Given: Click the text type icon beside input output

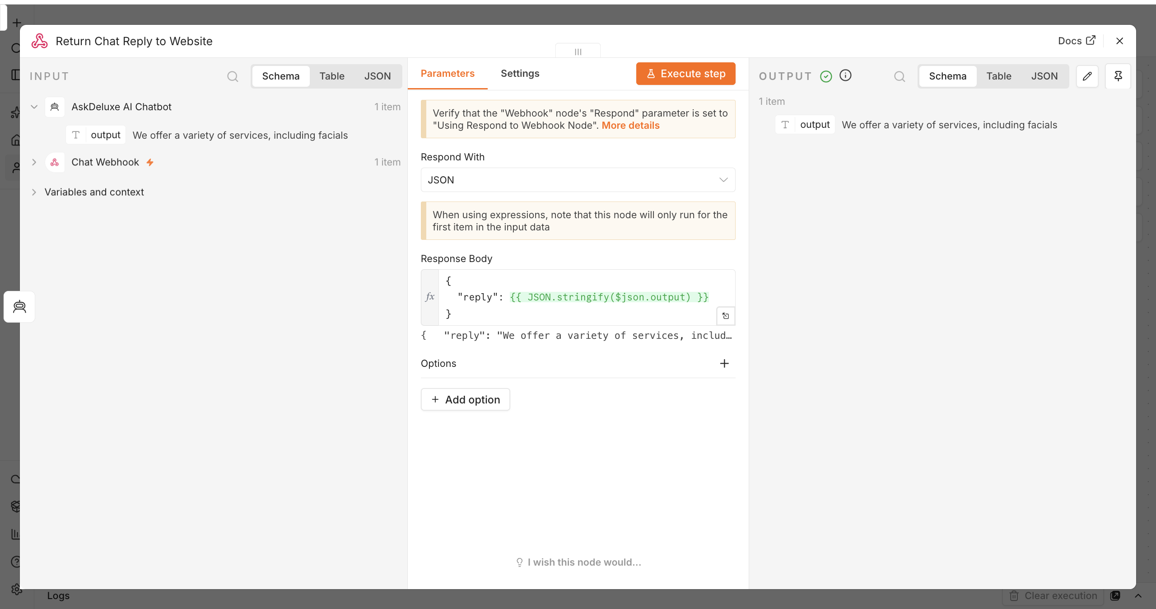Looking at the screenshot, I should [76, 135].
